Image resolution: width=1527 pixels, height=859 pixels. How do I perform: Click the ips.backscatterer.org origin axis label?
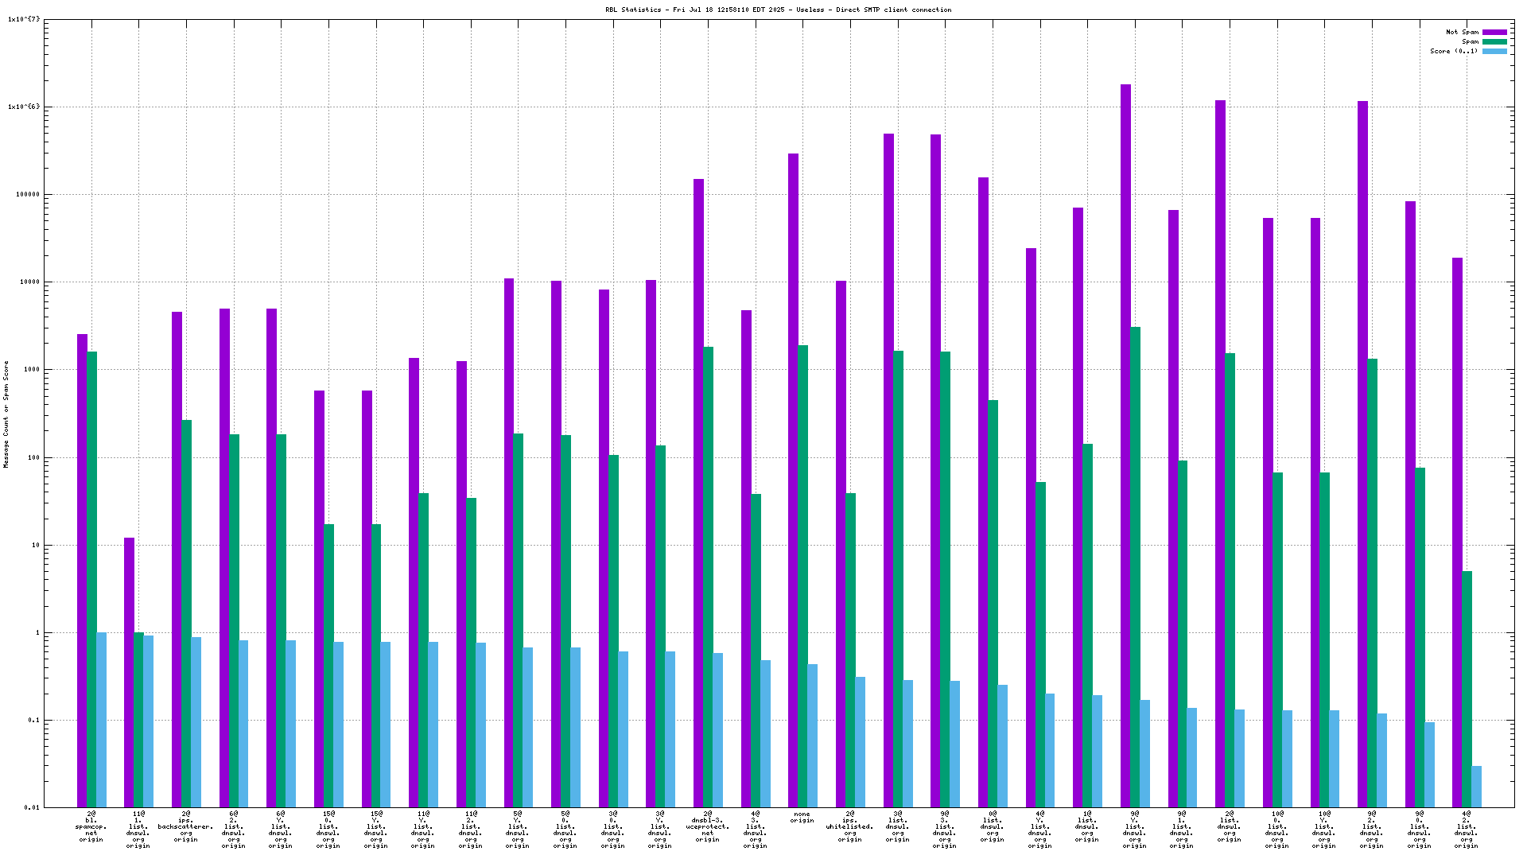point(186,826)
